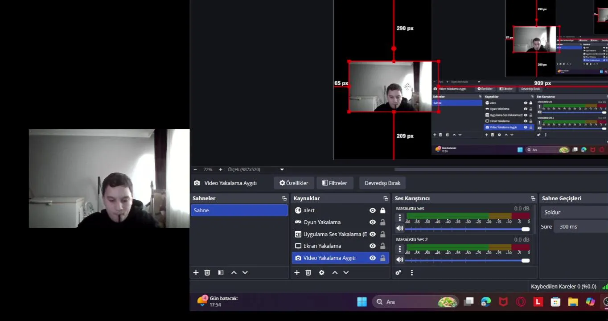Lock the Ekran Yakalama source
The image size is (608, 321).
(x=382, y=246)
